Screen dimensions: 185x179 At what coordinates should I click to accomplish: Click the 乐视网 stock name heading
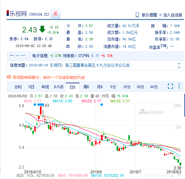click(x=18, y=14)
